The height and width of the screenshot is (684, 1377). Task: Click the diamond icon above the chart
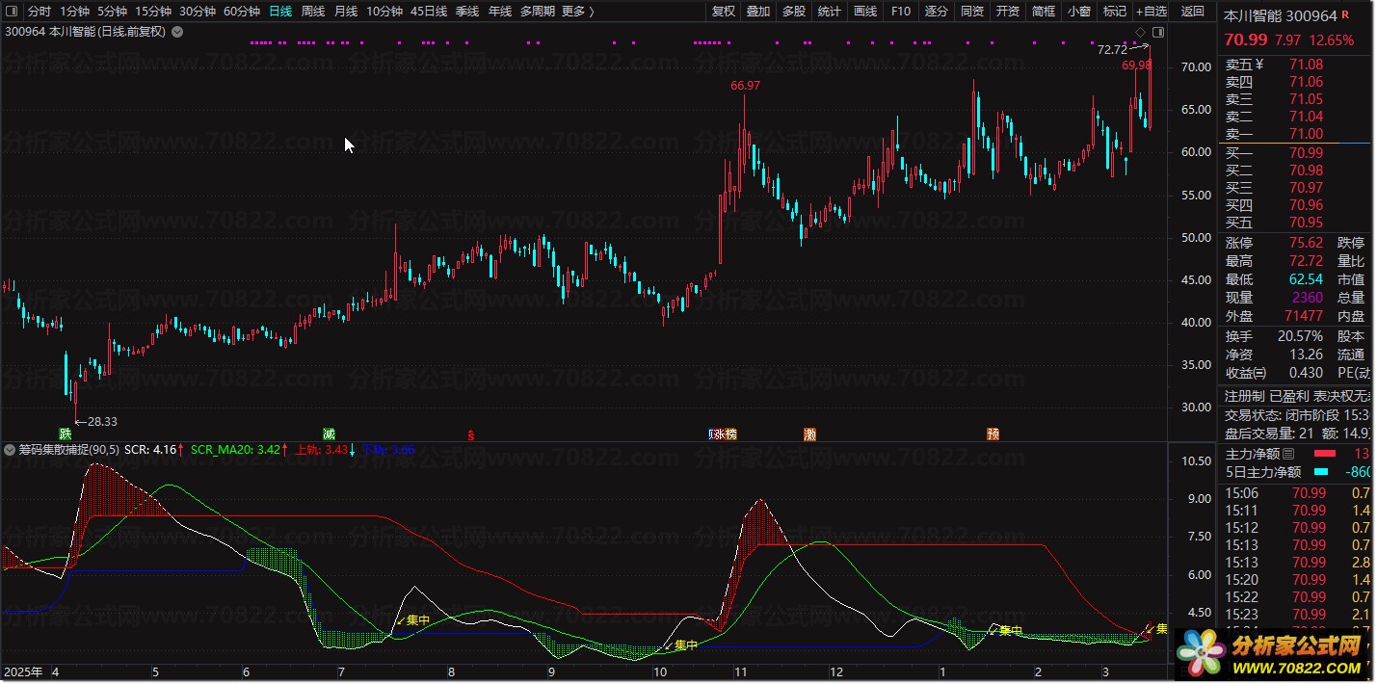[1140, 32]
